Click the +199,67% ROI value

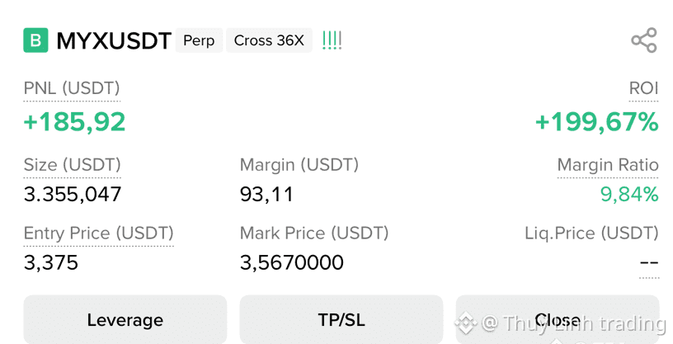596,121
